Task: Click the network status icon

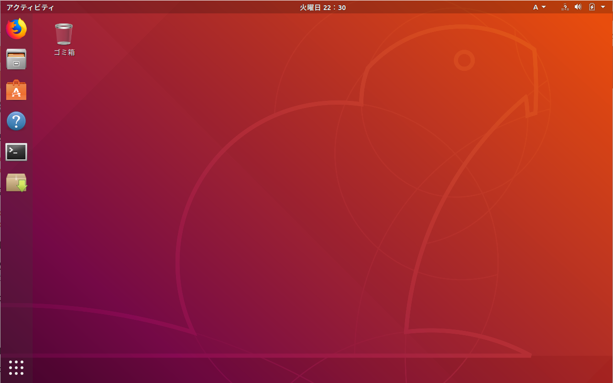Action: click(565, 7)
